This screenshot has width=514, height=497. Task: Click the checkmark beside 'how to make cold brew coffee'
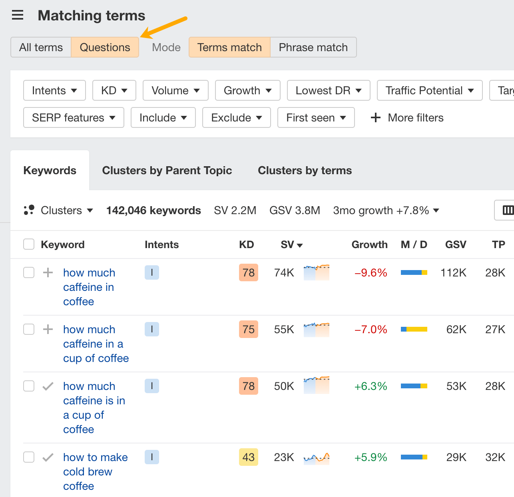48,457
